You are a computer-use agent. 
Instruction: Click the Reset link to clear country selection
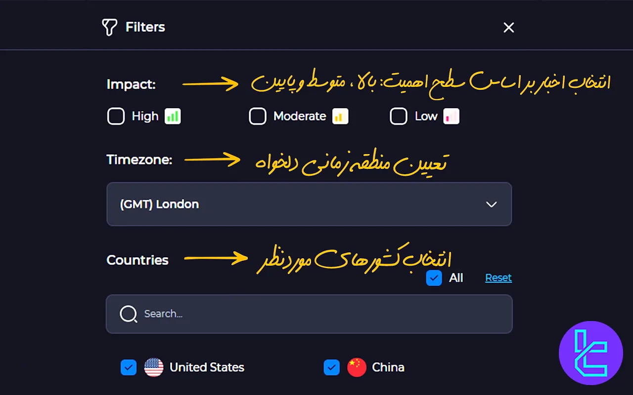(x=498, y=277)
